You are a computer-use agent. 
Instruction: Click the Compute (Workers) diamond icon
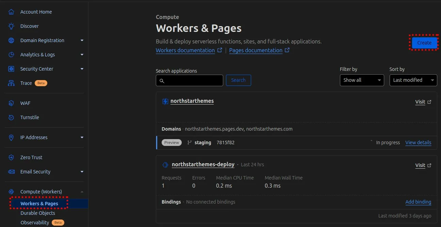click(x=11, y=192)
